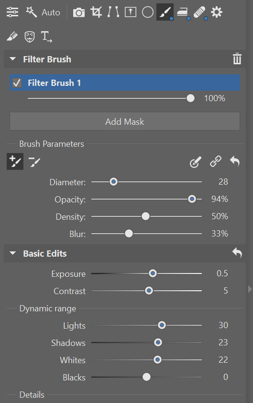Reset Basic Edits with undo arrow
Viewport: 253px width, 403px height.
237,253
